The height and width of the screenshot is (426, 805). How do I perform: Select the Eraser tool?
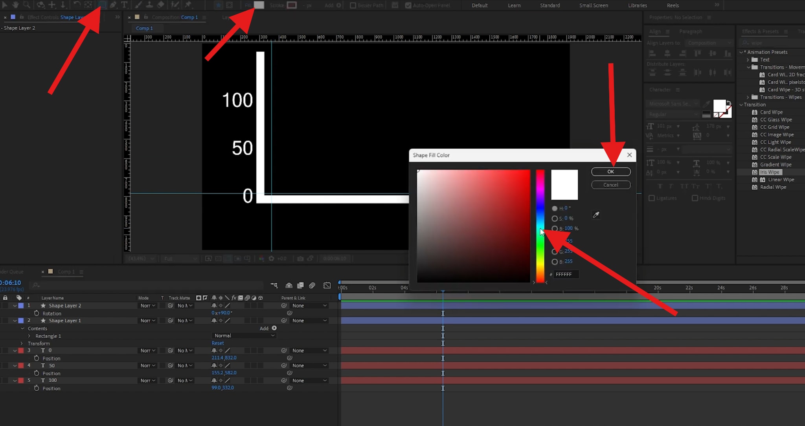pyautogui.click(x=161, y=5)
